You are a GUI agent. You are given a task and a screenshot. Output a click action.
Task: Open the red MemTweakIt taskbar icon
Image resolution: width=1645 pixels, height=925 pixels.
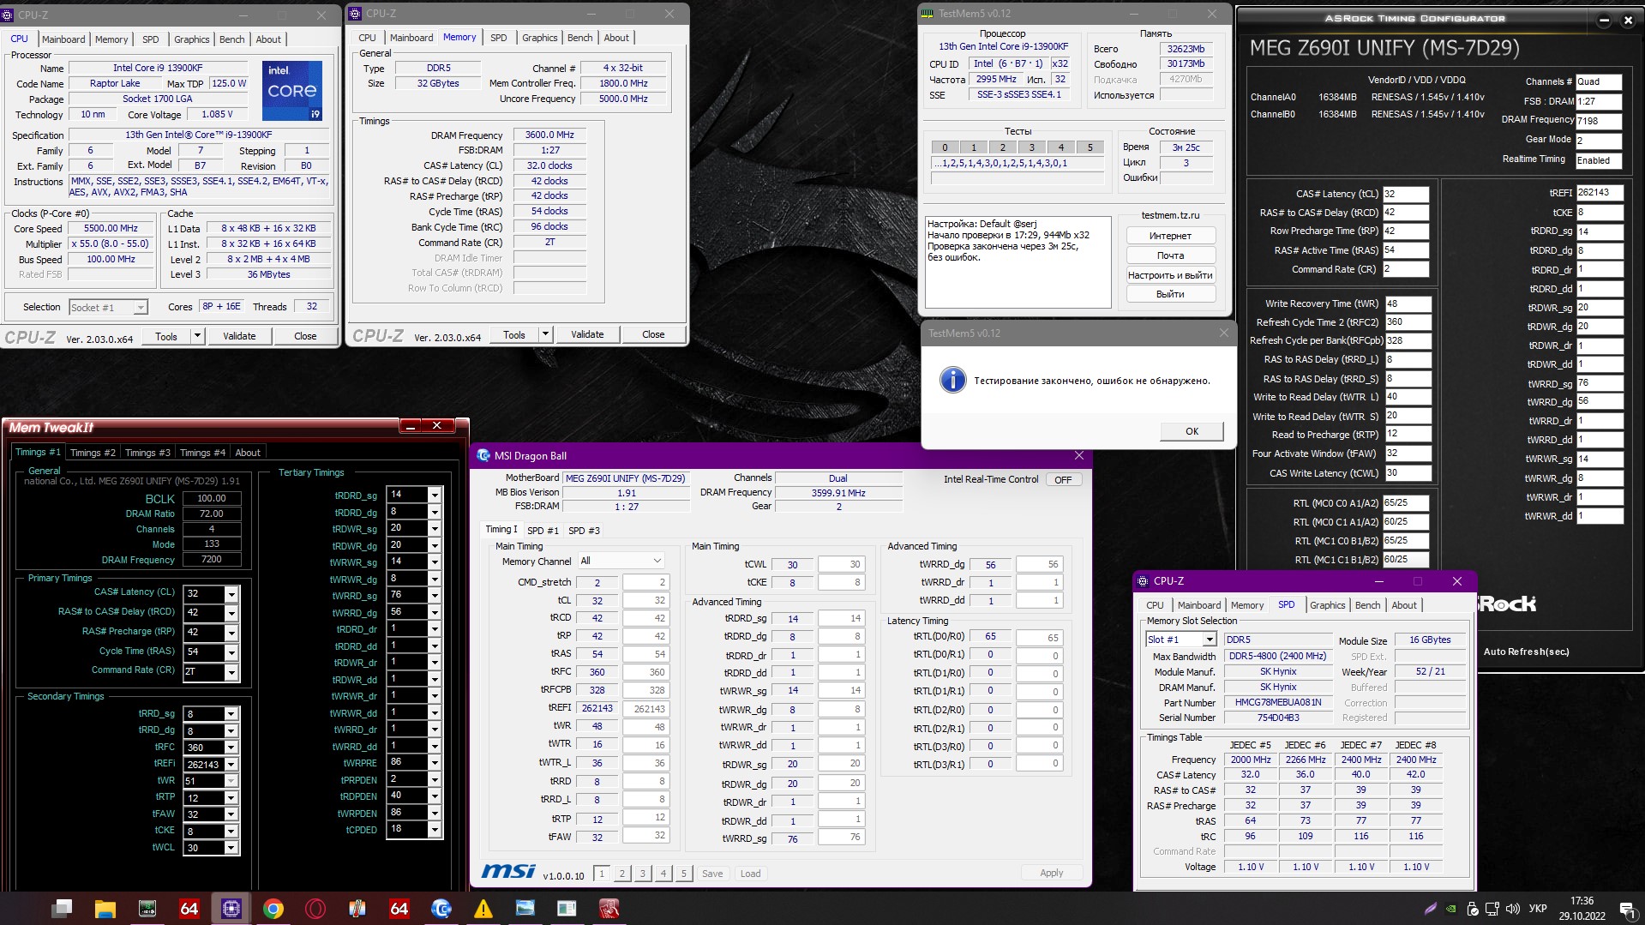609,909
